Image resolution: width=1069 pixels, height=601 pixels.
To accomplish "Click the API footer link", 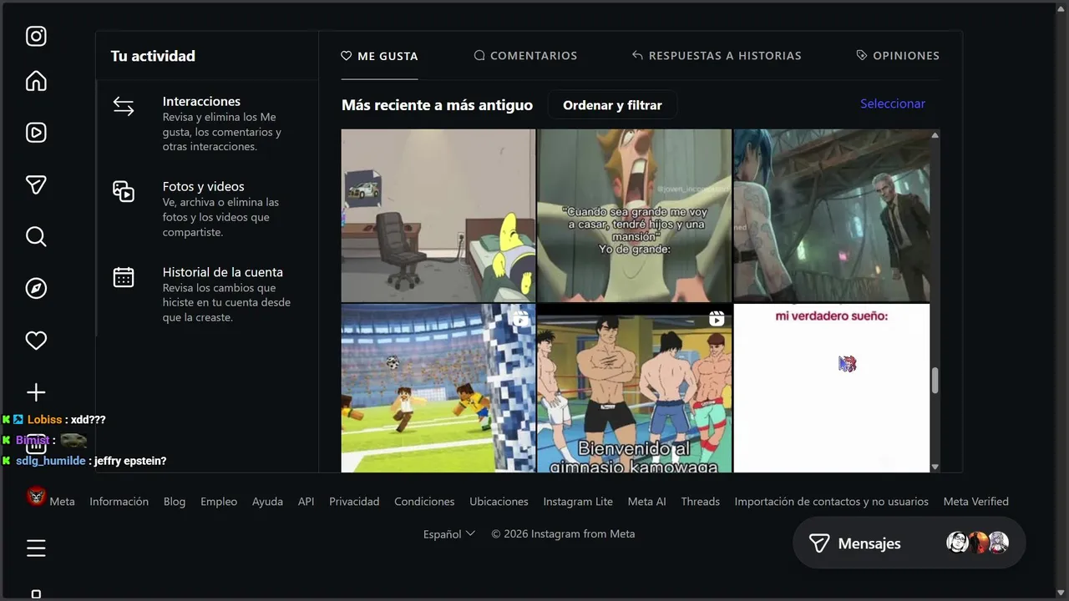I will (x=307, y=502).
